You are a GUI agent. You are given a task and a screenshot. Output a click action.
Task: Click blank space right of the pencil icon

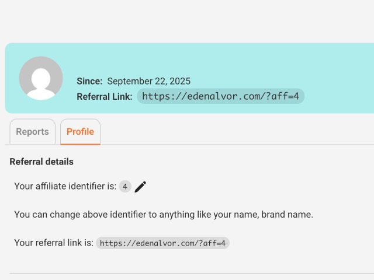coord(245,187)
